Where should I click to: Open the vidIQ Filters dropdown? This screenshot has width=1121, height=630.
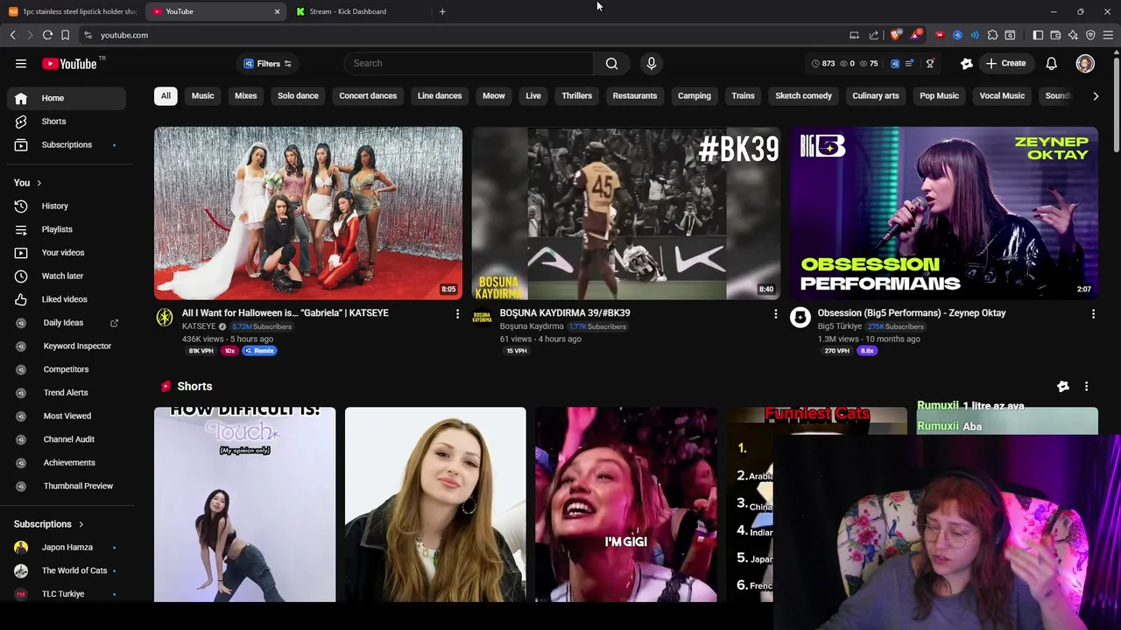point(267,63)
